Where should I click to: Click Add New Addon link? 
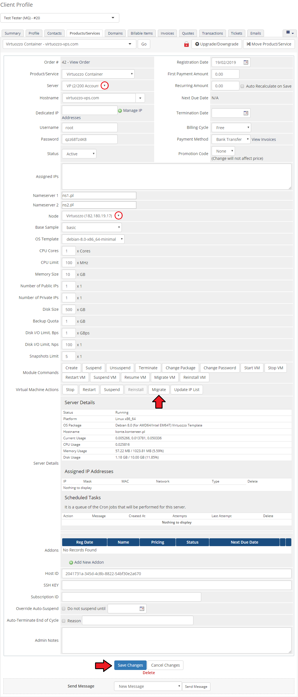pos(89,562)
